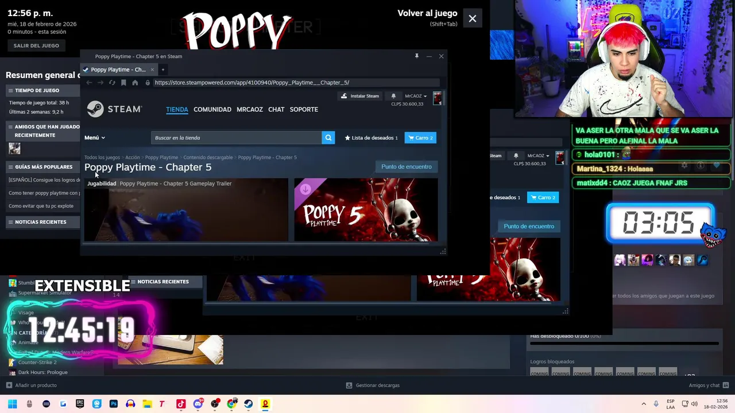
Task: Reload the Poppy Playtime store page
Action: [112, 83]
